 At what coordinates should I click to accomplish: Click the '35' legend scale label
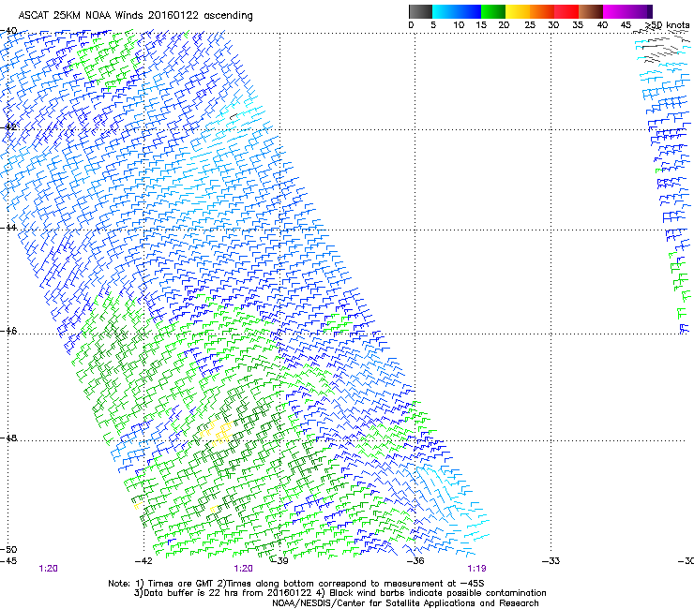(x=578, y=25)
